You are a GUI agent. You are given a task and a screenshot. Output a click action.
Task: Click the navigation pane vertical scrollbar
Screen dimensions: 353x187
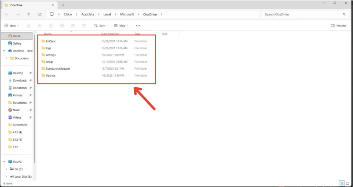34,99
